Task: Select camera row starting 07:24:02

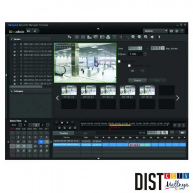Action: pyautogui.click(x=120, y=141)
